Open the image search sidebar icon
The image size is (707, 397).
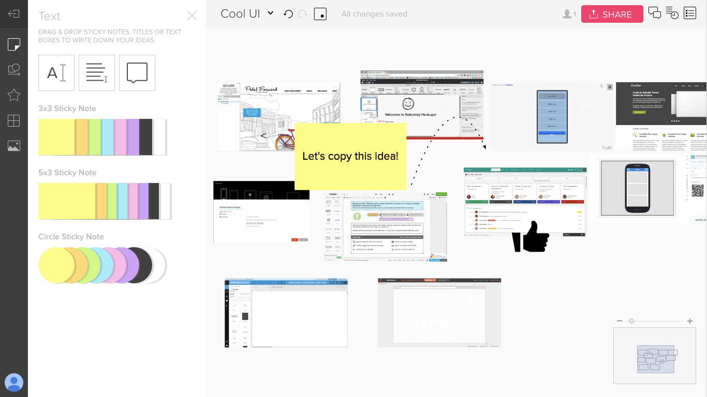click(x=14, y=70)
